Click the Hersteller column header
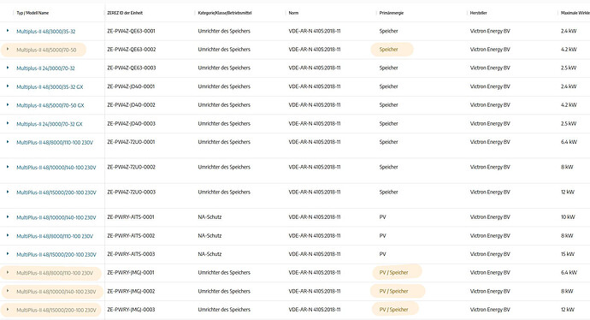This screenshot has height=320, width=590. click(478, 13)
